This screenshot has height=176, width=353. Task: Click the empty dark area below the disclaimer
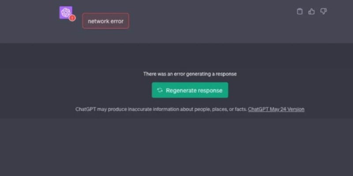(x=176, y=147)
